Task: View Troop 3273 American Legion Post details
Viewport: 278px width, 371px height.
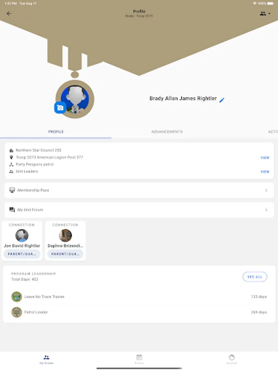Action: [265, 157]
